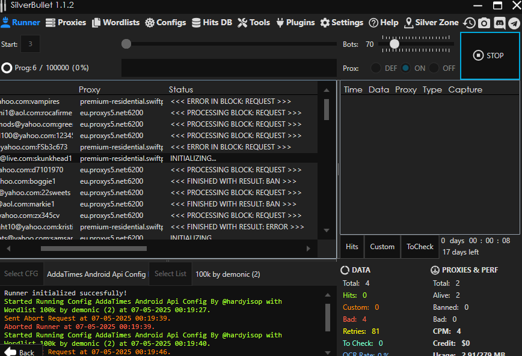
Task: Click the wordlist name '100k by demonic (2)'
Action: (x=228, y=274)
